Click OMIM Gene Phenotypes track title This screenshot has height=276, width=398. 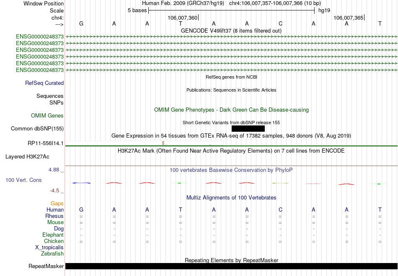pos(231,110)
